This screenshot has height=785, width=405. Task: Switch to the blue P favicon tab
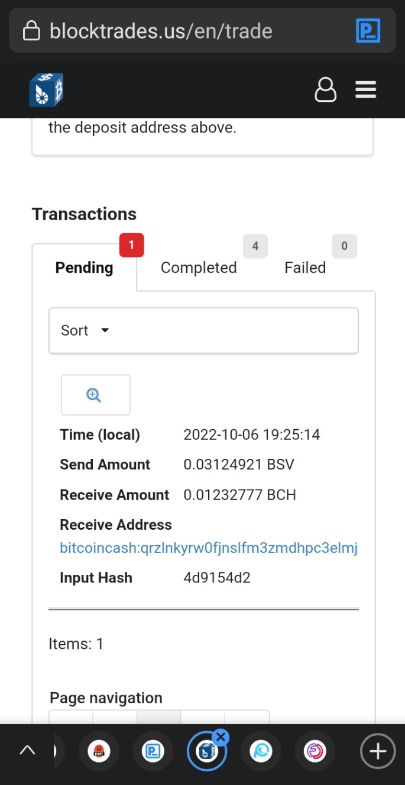coord(153,751)
